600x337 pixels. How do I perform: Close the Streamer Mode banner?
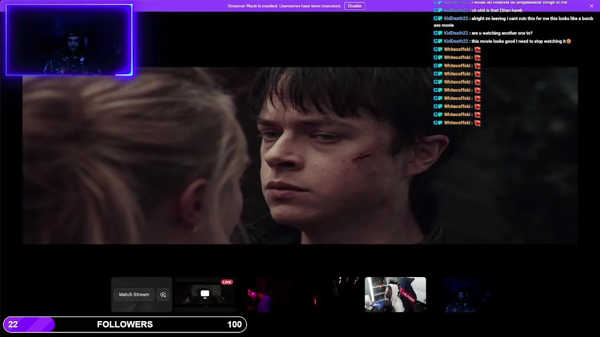[592, 6]
